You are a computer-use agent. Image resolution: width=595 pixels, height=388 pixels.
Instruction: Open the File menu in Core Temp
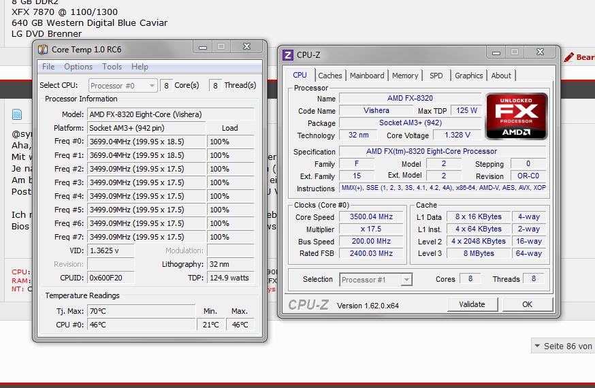click(x=48, y=67)
